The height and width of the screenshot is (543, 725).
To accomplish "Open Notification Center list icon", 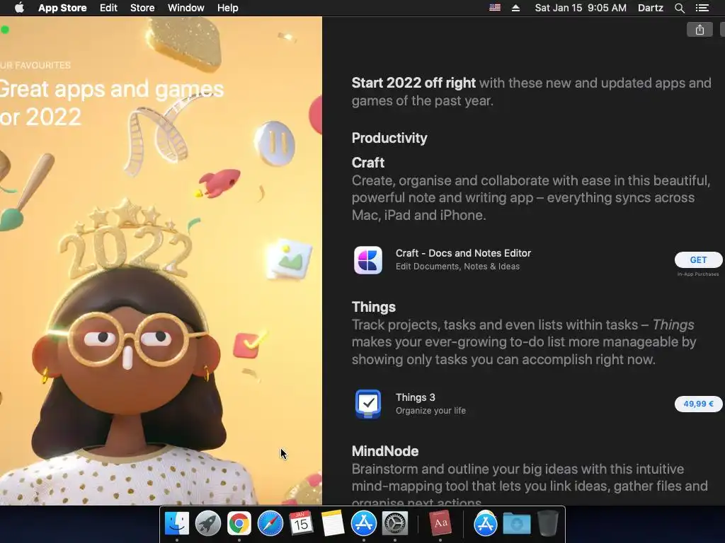I will coord(702,8).
